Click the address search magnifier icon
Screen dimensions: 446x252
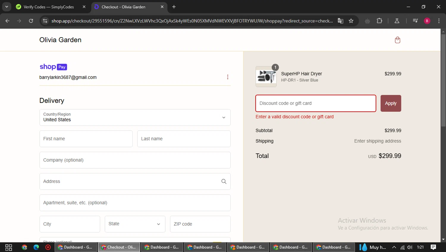click(224, 181)
